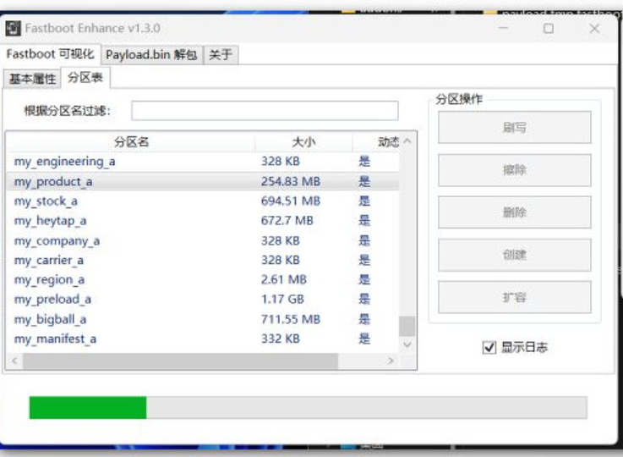The width and height of the screenshot is (623, 457).
Task: Click the 694.51 MB size cell
Action: (291, 201)
